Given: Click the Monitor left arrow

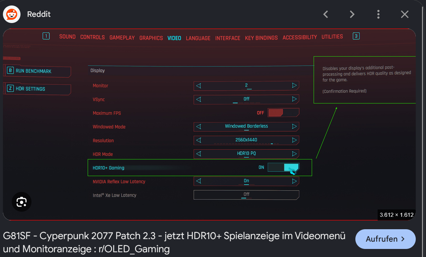Looking at the screenshot, I should point(199,86).
